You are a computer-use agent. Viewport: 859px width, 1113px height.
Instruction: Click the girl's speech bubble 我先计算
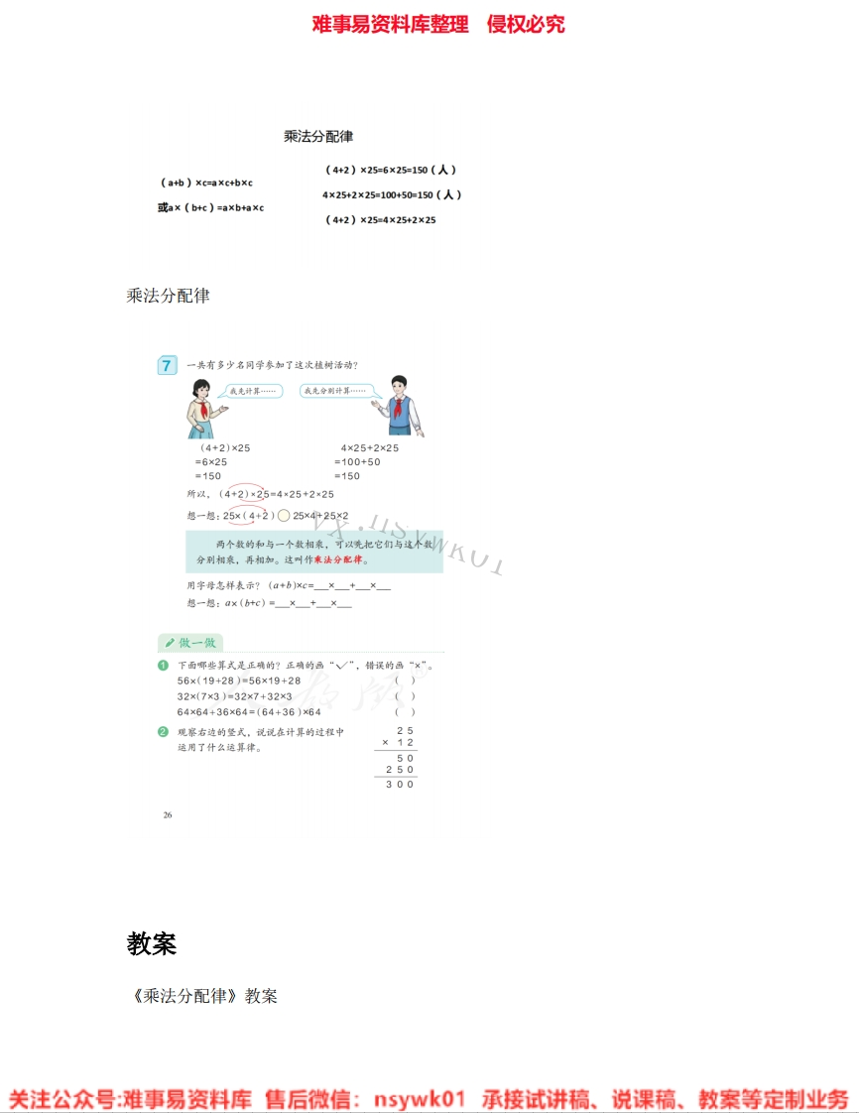(x=251, y=391)
